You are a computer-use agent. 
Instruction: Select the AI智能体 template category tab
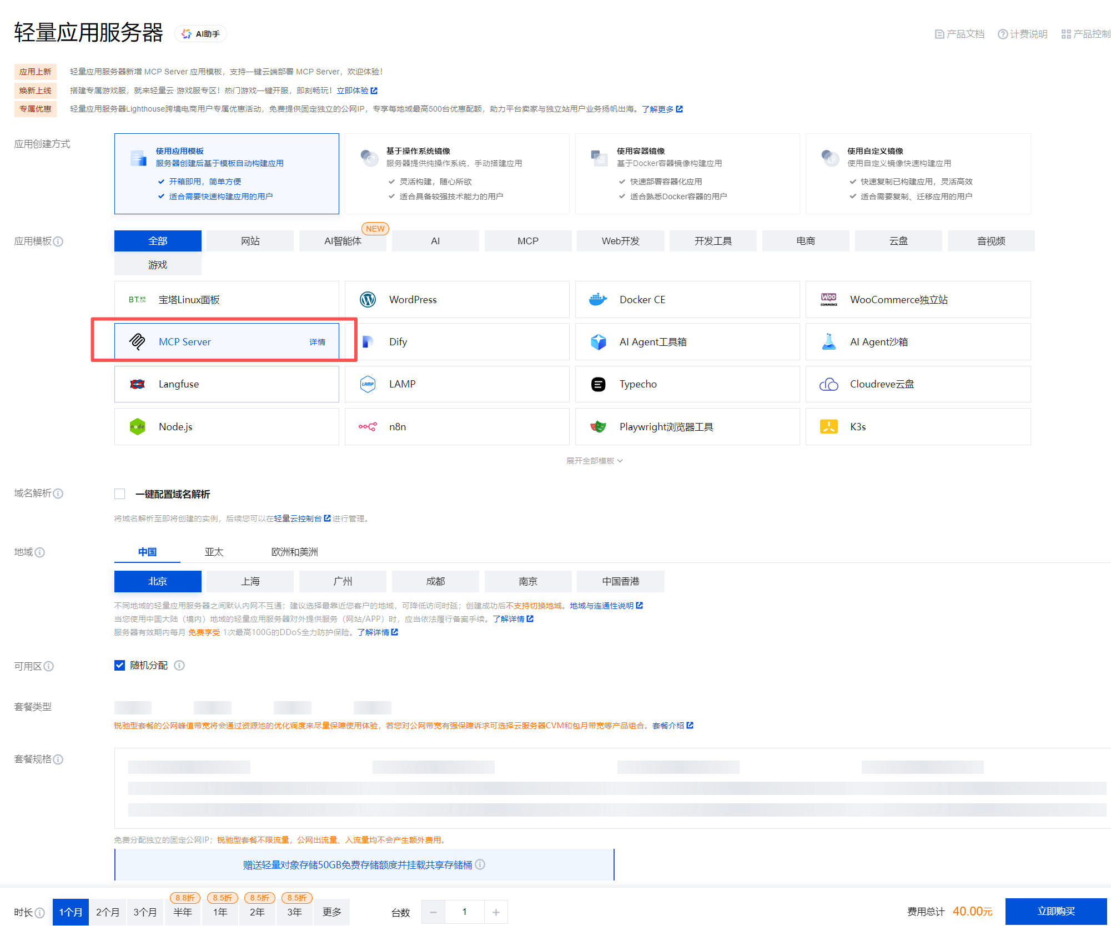tap(343, 241)
